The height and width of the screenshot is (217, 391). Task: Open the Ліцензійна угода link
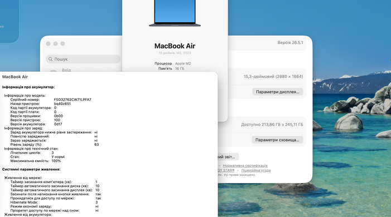click(x=256, y=170)
